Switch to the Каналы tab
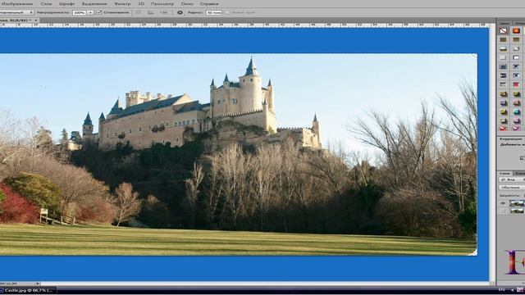Viewport: 525px width, 295px height. tap(519, 173)
